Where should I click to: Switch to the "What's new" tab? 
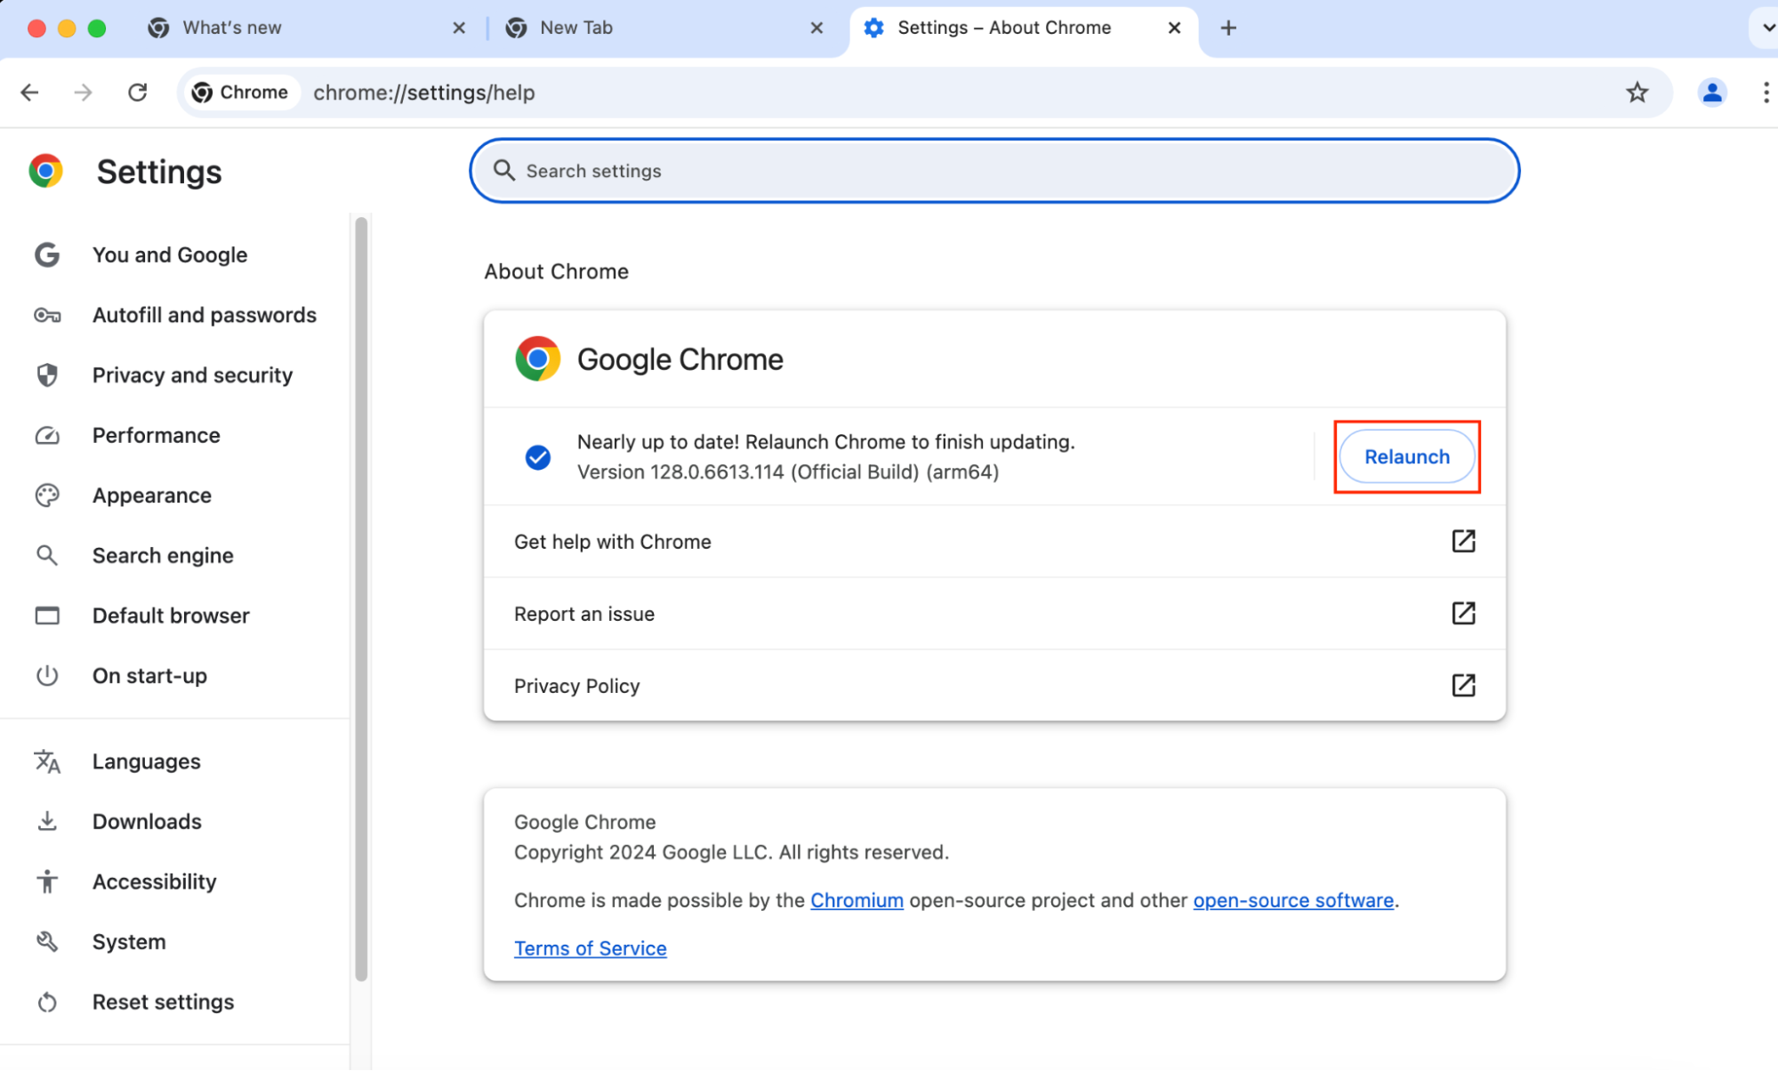230,28
